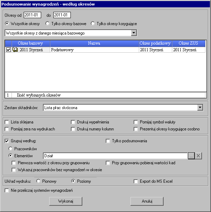Enable Pomijaj zera na wydrukach
The height and width of the screenshot is (212, 211).
point(7,129)
